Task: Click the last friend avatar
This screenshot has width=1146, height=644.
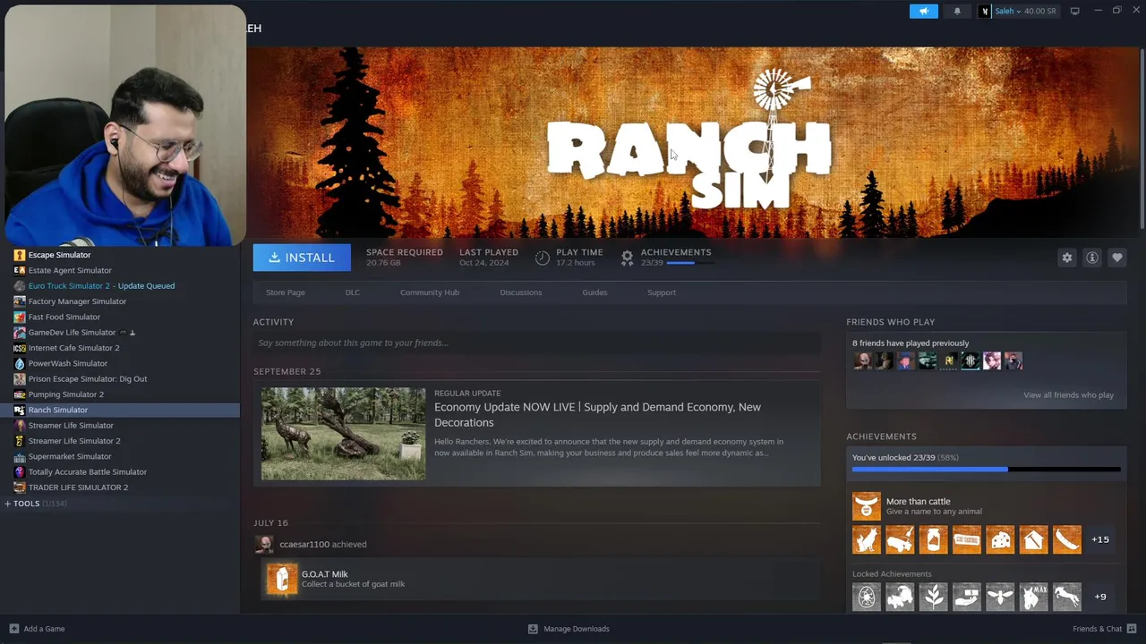Action: (1013, 361)
